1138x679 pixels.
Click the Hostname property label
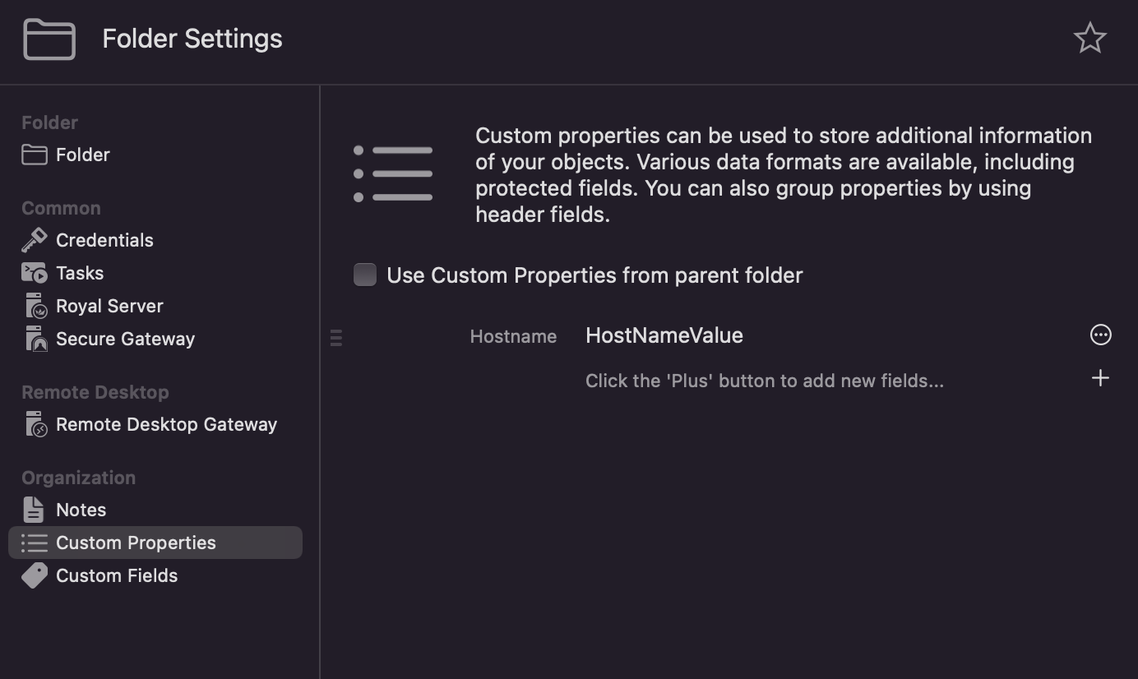click(513, 336)
